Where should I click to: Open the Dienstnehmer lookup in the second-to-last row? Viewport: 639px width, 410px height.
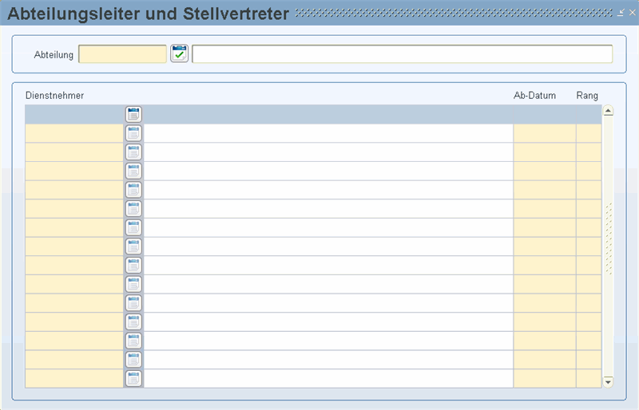tap(133, 360)
